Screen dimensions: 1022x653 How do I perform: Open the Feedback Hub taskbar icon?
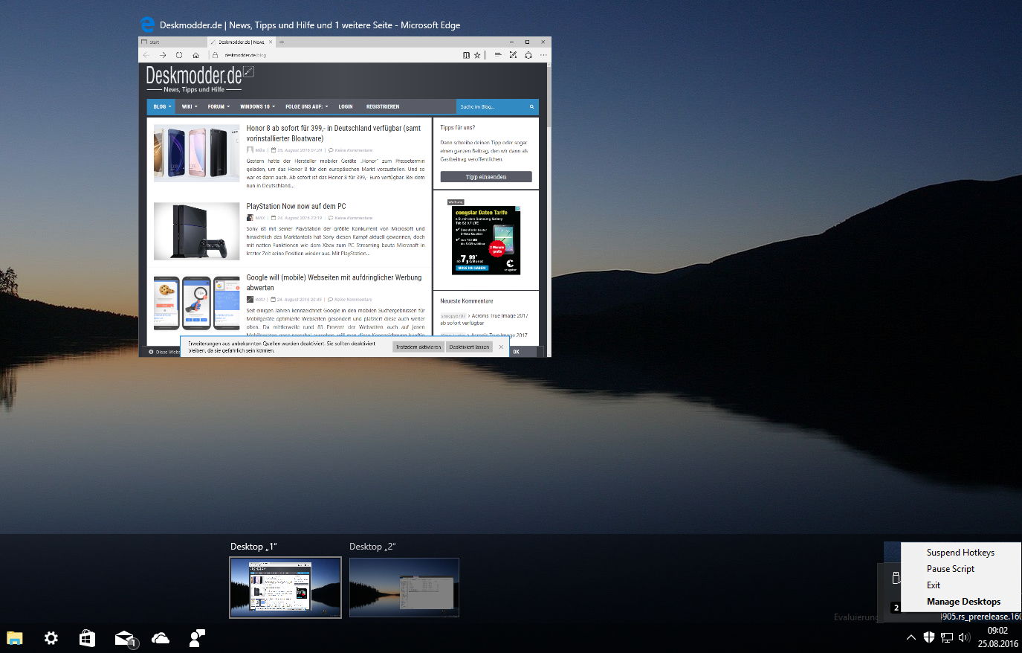(197, 638)
